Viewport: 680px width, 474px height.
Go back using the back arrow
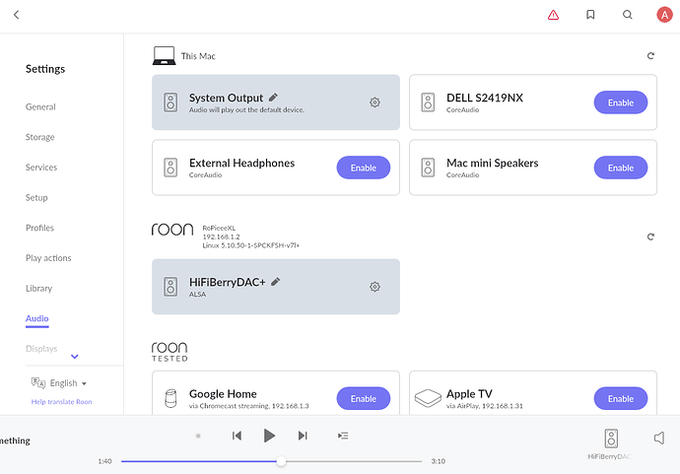(16, 15)
